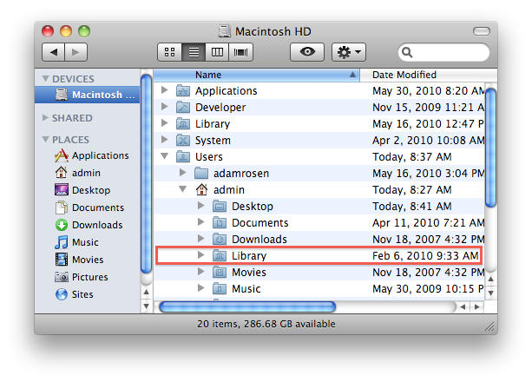Go forward with the right arrow button
532x382 pixels.
click(x=76, y=52)
